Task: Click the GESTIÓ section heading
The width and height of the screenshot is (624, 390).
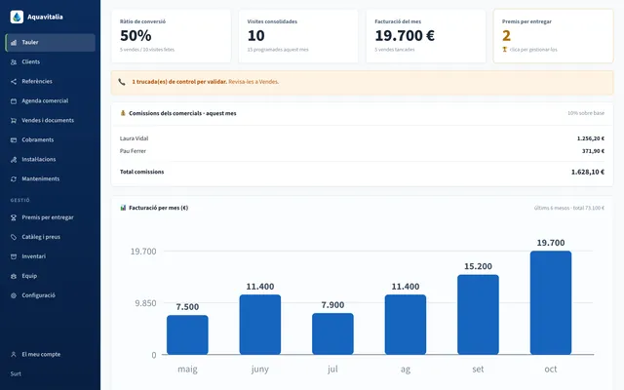Action: (19, 200)
